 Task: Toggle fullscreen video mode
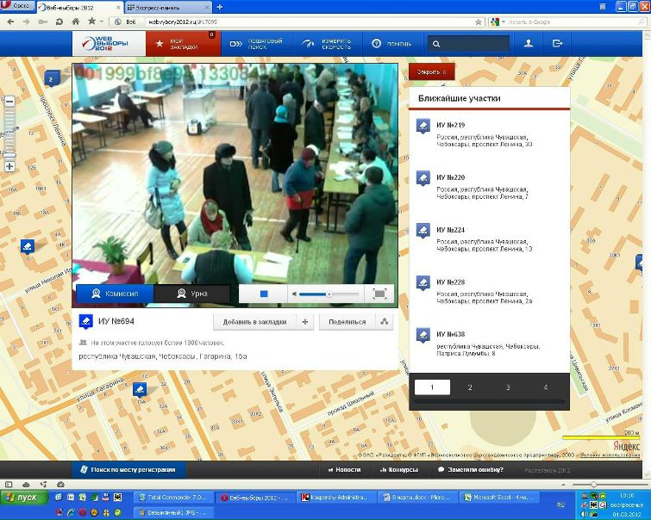pos(379,294)
